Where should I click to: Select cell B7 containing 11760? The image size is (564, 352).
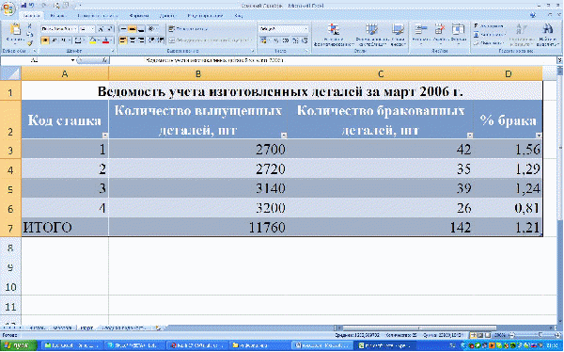[x=197, y=227]
